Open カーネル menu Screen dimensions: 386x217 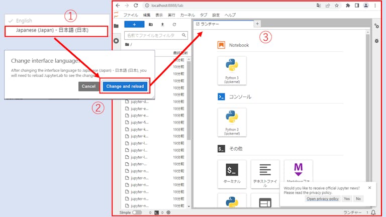(x=187, y=15)
